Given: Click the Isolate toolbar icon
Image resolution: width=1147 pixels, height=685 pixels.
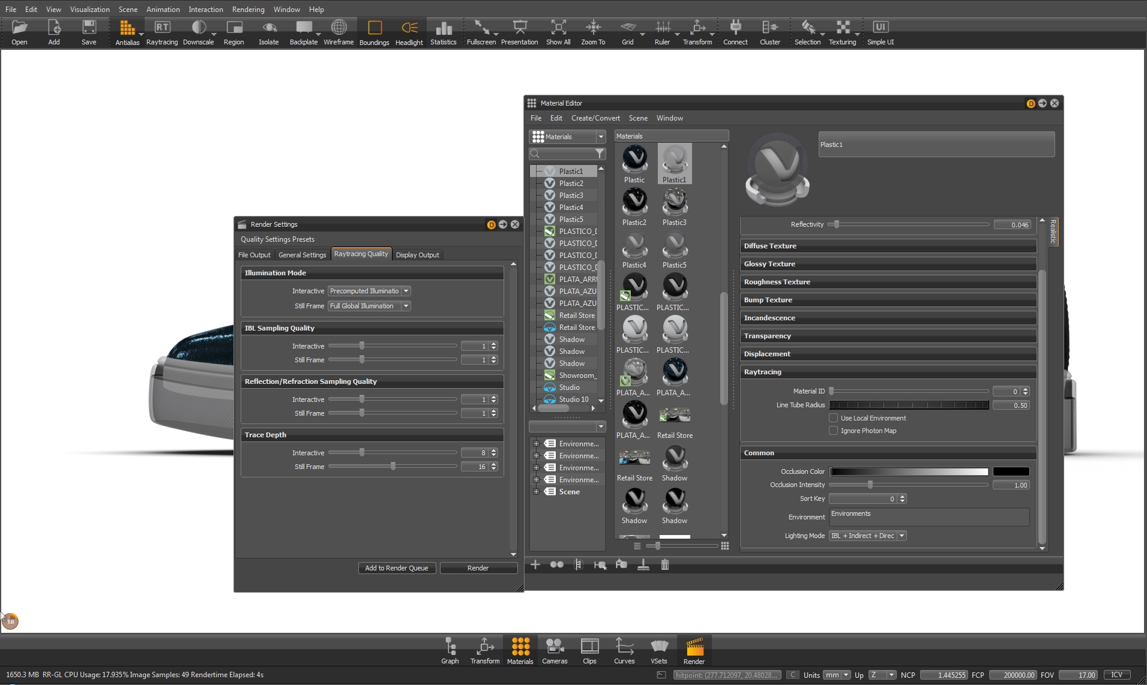Looking at the screenshot, I should (x=269, y=32).
